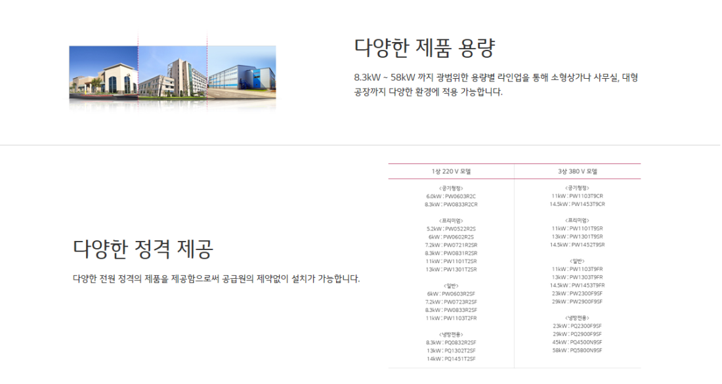
Task: Click the '8.3kW : PW0831R2SR' entry
Action: click(452, 253)
